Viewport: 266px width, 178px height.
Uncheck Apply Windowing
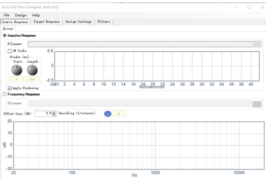[x=10, y=88]
